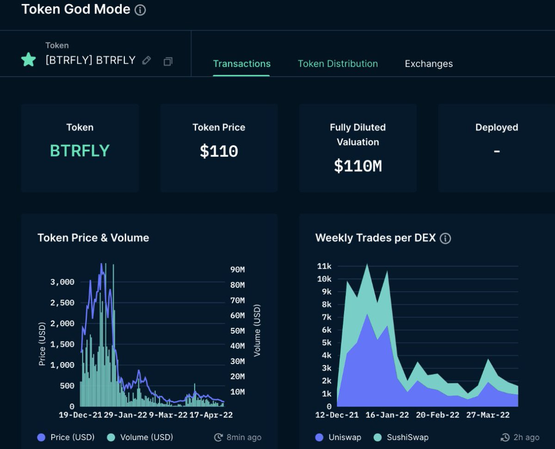This screenshot has width=555, height=449.
Task: Click the refresh clock icon near 8min ago
Action: coord(218,437)
